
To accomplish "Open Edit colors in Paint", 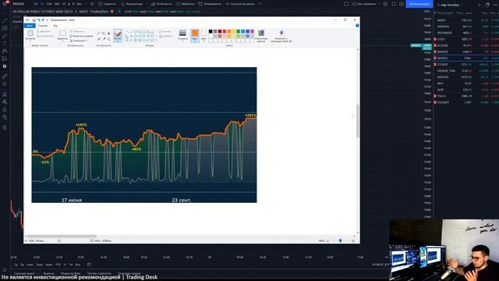I will [x=261, y=36].
